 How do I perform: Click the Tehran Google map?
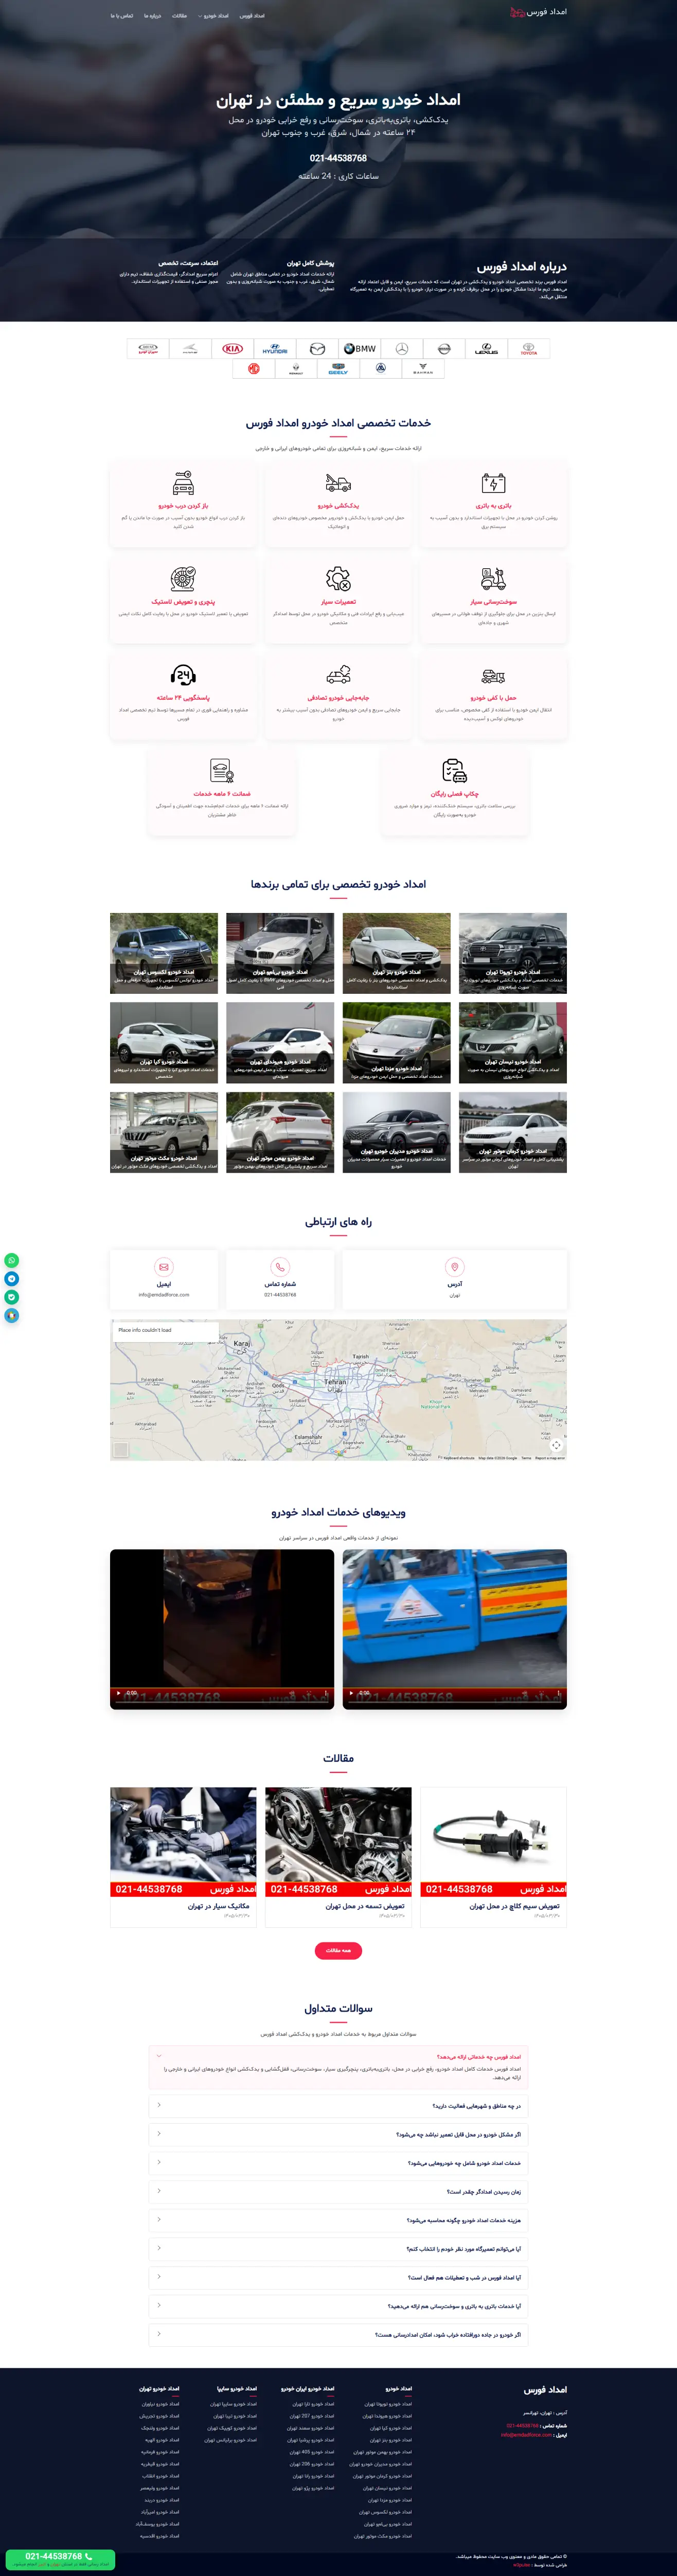pos(338,1390)
